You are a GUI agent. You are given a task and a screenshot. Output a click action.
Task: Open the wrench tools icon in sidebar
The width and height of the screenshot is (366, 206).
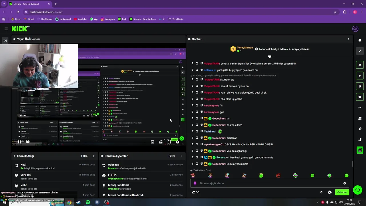[x=360, y=129]
